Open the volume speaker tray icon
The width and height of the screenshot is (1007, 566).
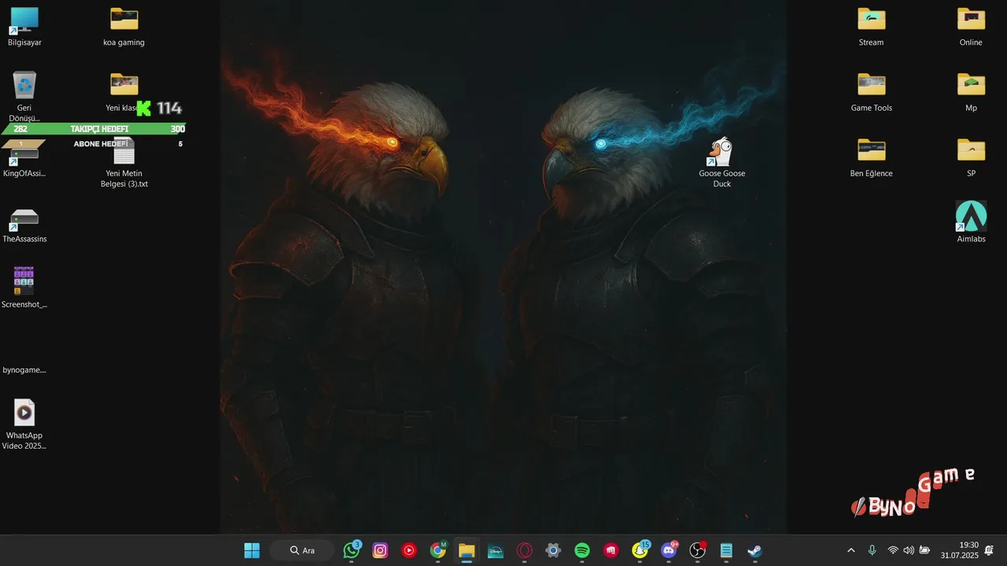coord(909,550)
